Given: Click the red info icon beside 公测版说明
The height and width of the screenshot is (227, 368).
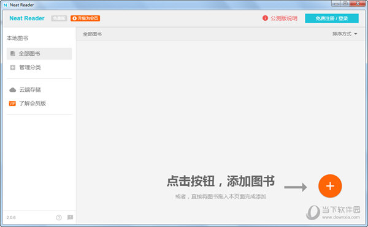Looking at the screenshot, I should pyautogui.click(x=265, y=18).
